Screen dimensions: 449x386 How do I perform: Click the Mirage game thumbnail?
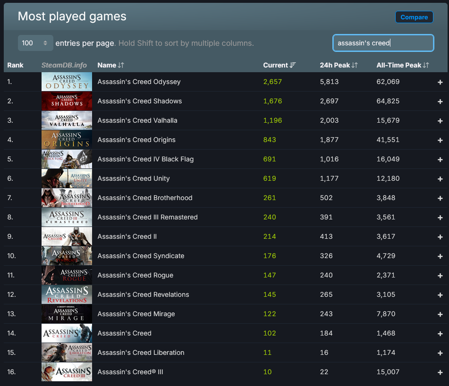point(67,314)
